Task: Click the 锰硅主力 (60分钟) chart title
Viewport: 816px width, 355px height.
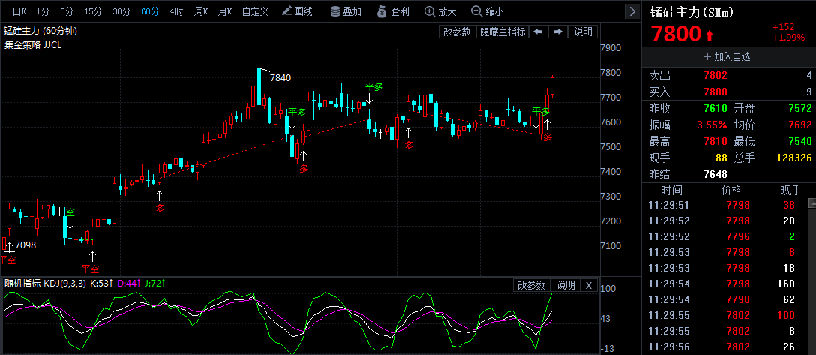Action: coord(40,32)
